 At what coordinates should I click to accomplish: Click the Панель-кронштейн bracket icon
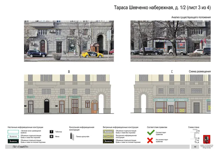[72, 136]
